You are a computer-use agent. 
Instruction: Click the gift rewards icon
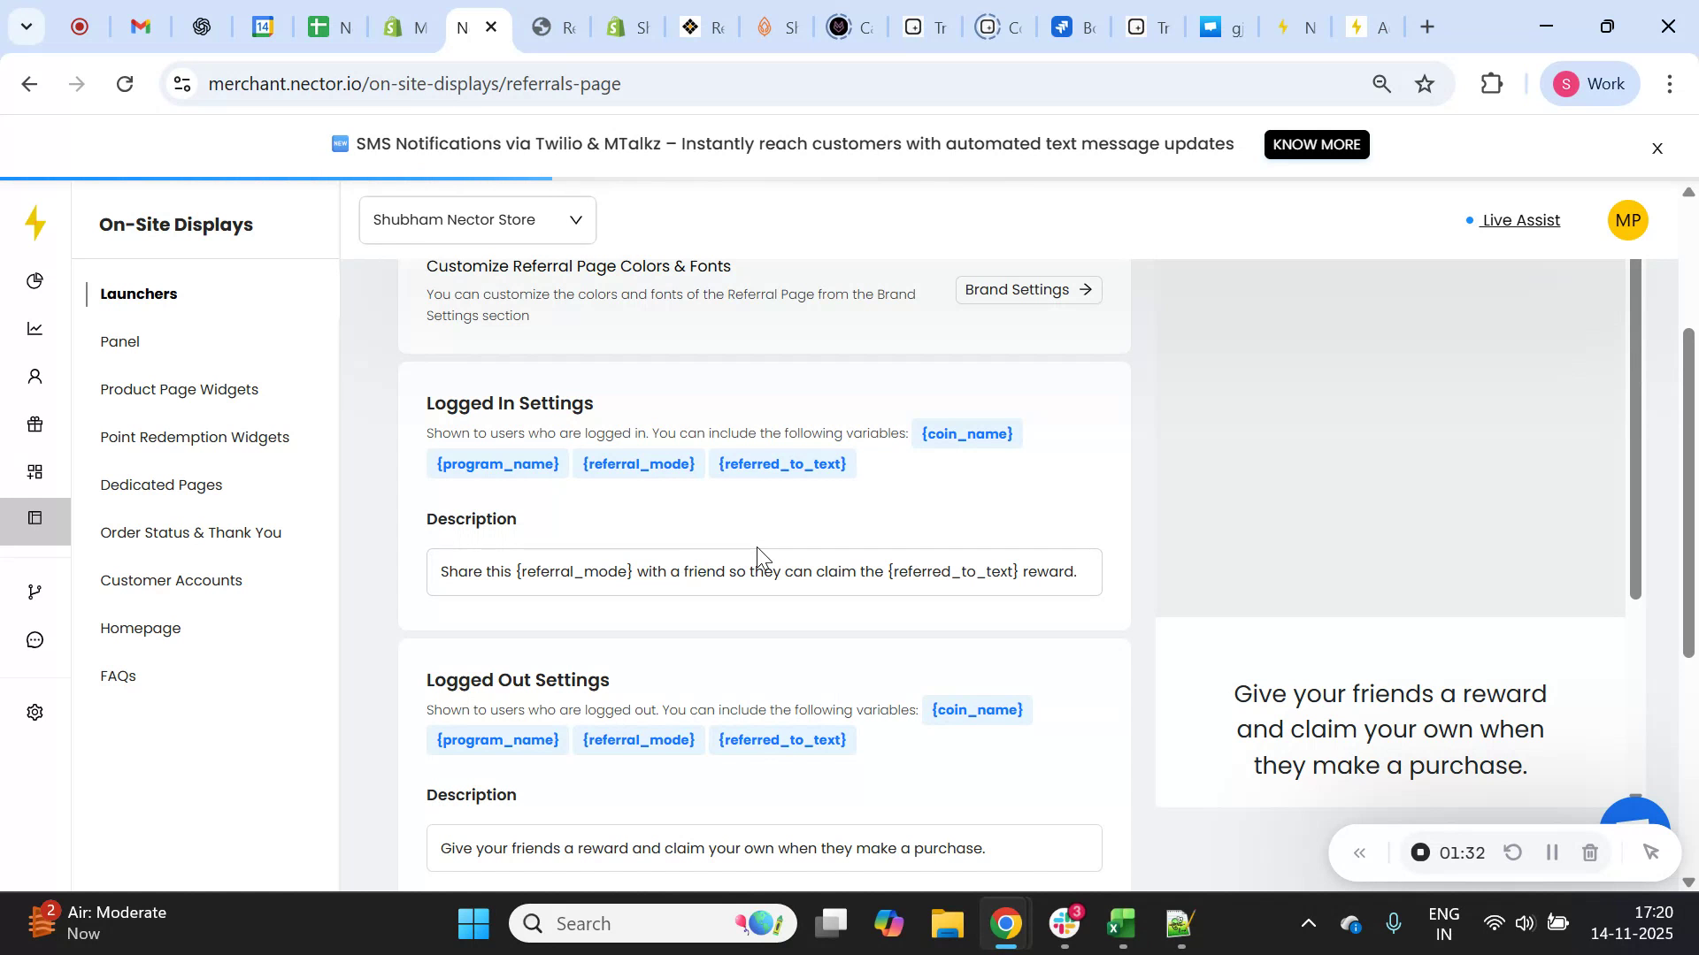coord(35,424)
